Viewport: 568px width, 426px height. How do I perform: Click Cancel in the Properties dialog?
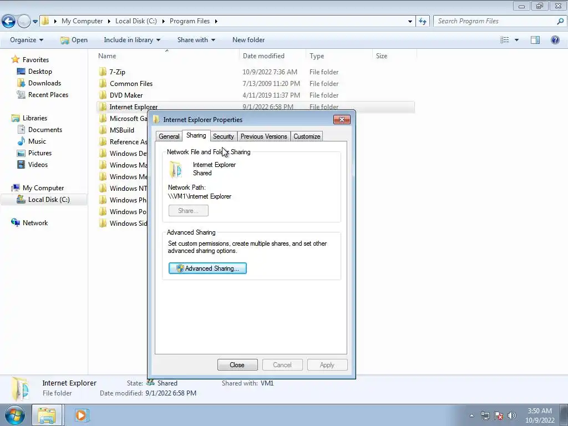click(x=282, y=365)
